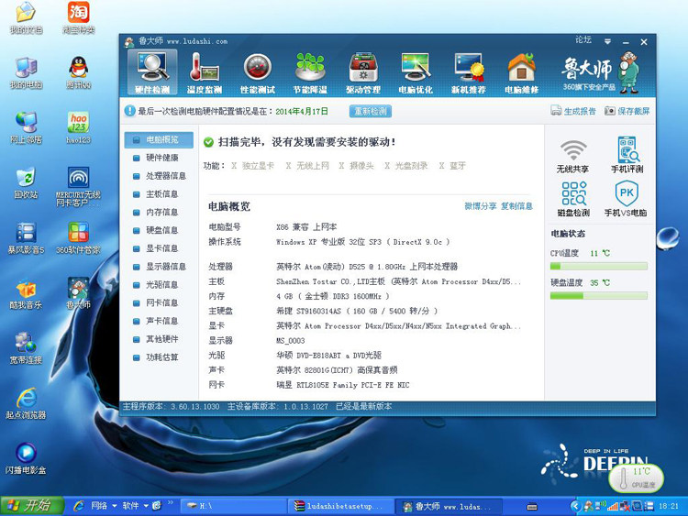Click the CPU温度 temperature progress bar
Screen dimensions: 688x516
coord(598,266)
